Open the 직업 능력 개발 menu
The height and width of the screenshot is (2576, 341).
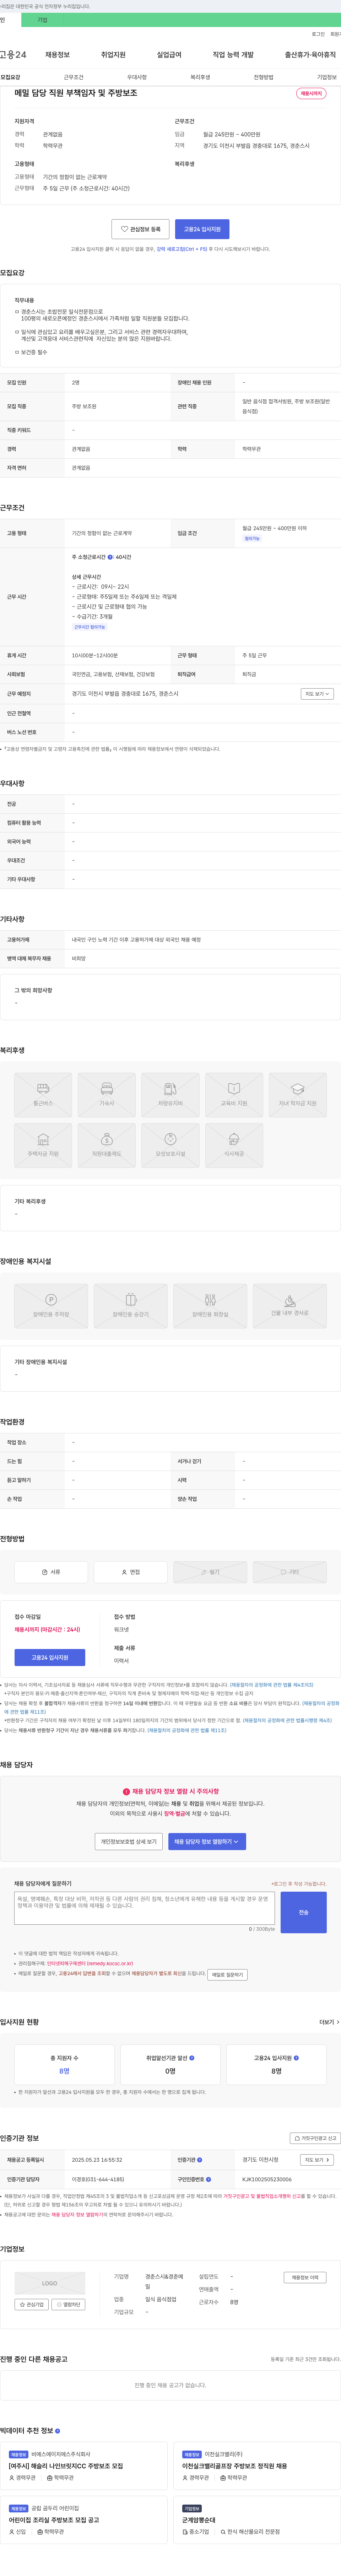pos(233,55)
